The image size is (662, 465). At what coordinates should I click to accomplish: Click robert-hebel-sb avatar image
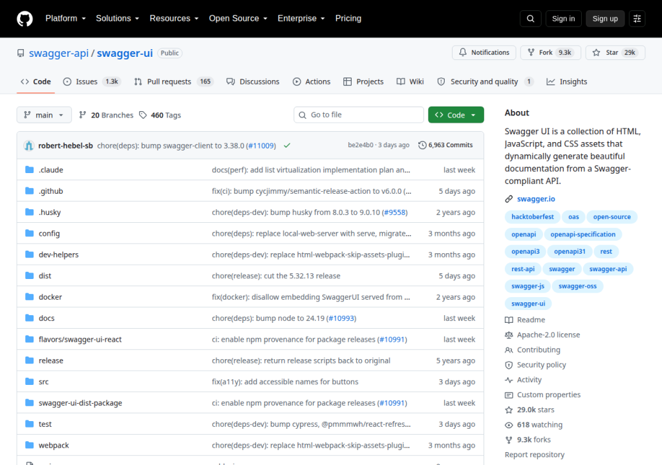28,145
